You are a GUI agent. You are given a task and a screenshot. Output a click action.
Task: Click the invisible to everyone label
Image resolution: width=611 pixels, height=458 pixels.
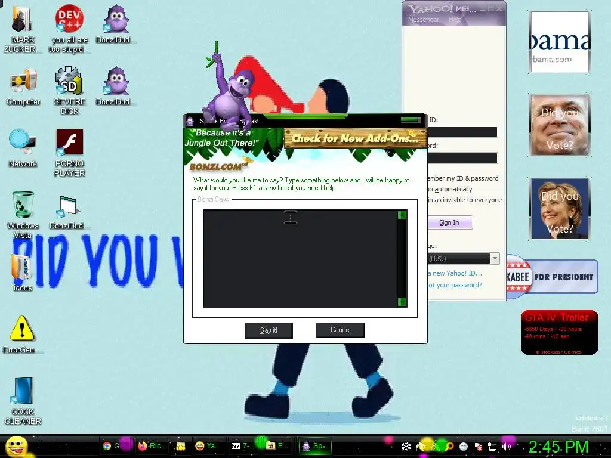click(465, 200)
